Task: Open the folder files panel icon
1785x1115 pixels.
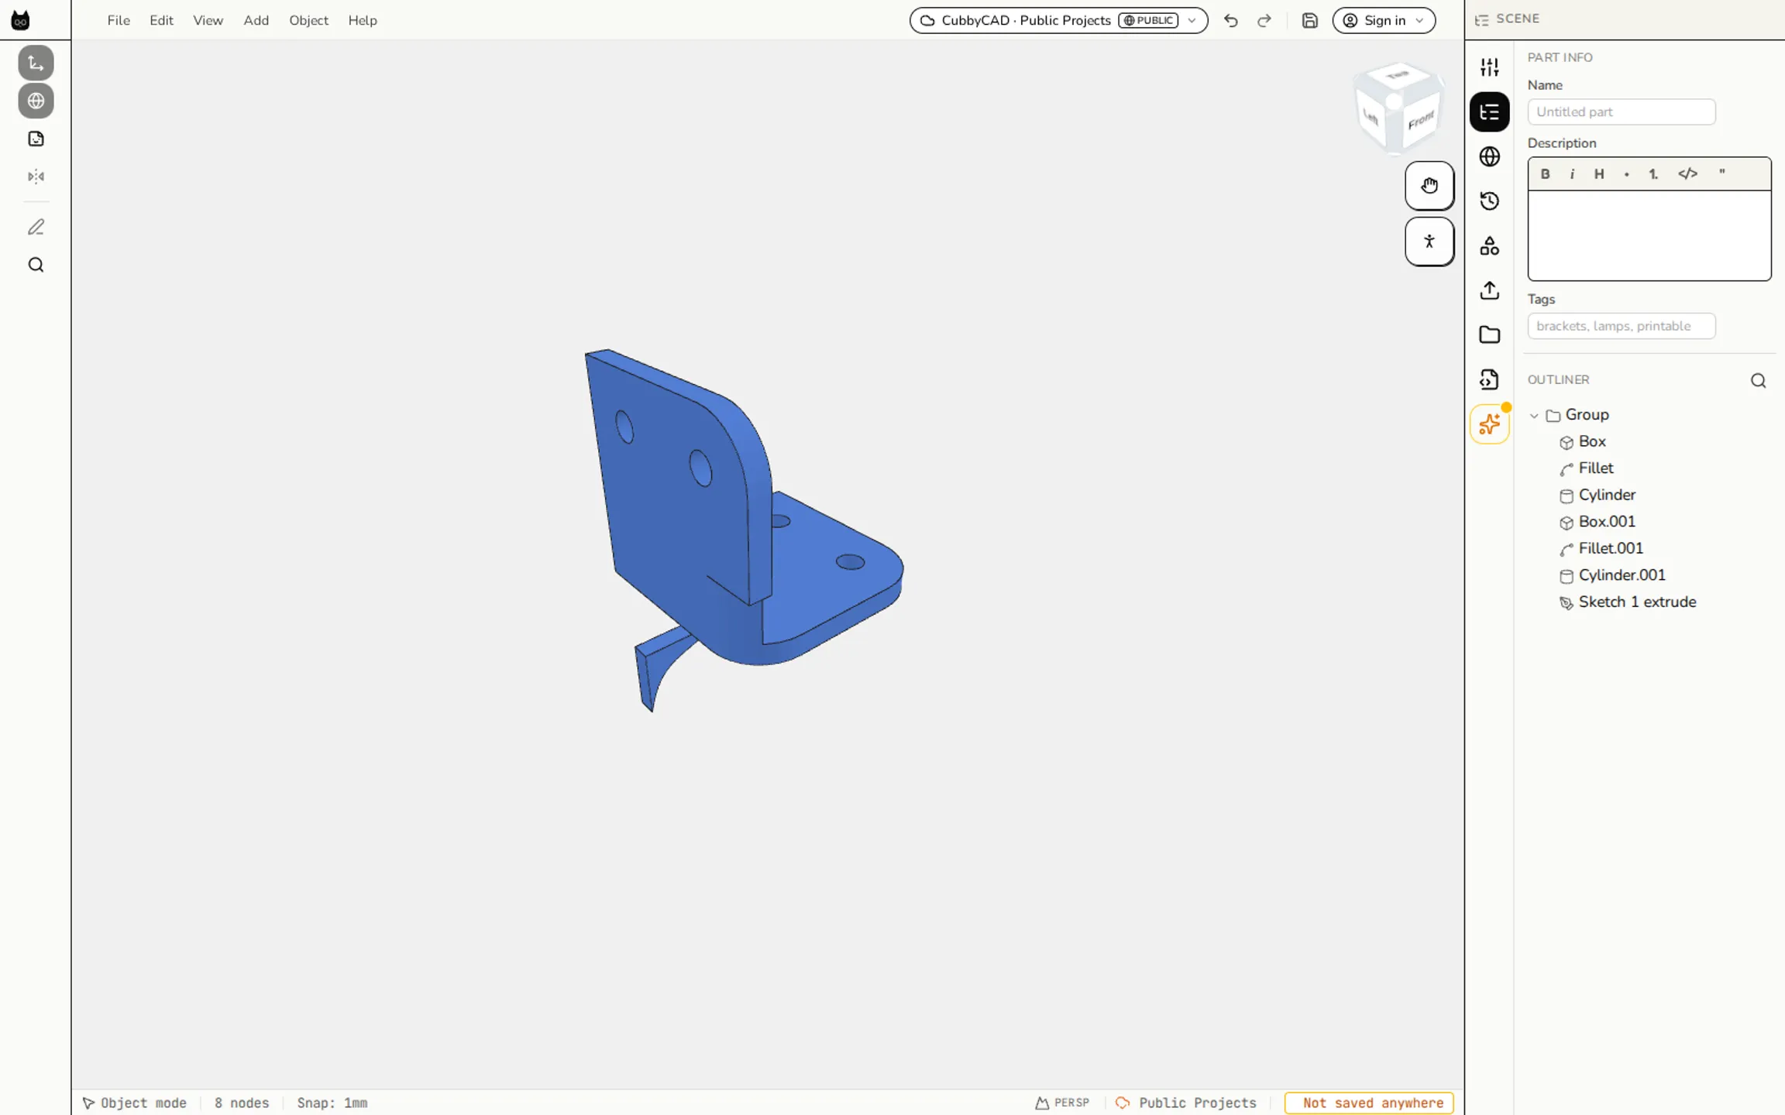Action: tap(1489, 334)
